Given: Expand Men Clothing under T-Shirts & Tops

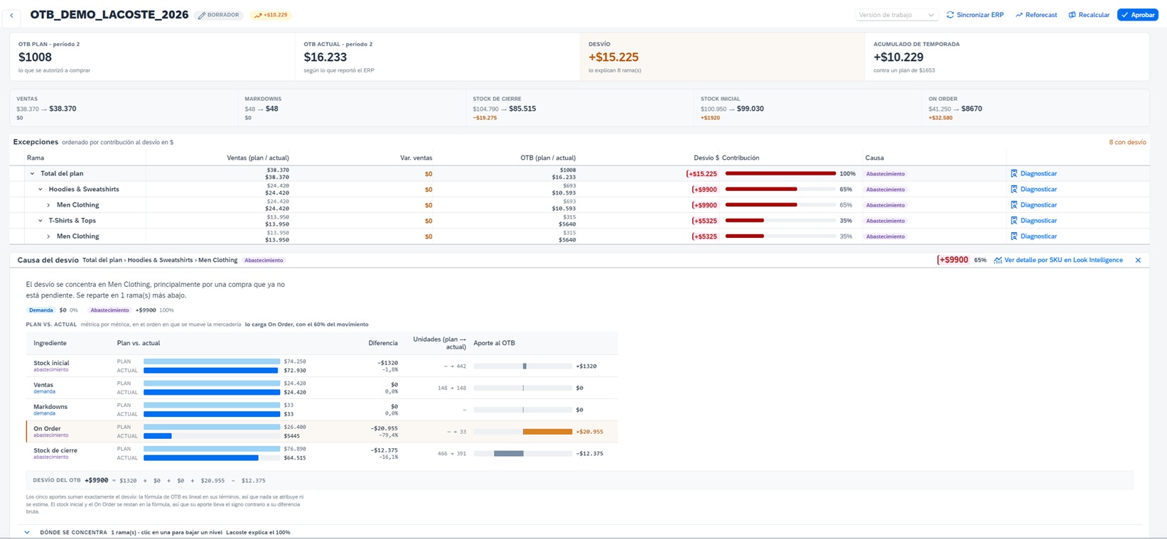Looking at the screenshot, I should [48, 236].
